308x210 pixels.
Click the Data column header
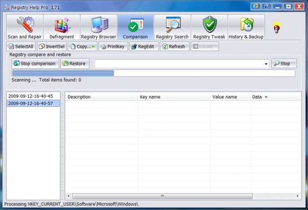coord(276,97)
